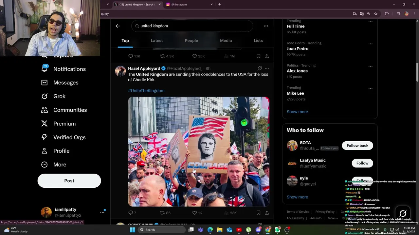Open account menu dots next to iamlilpatty
The width and height of the screenshot is (419, 235).
pos(102,212)
